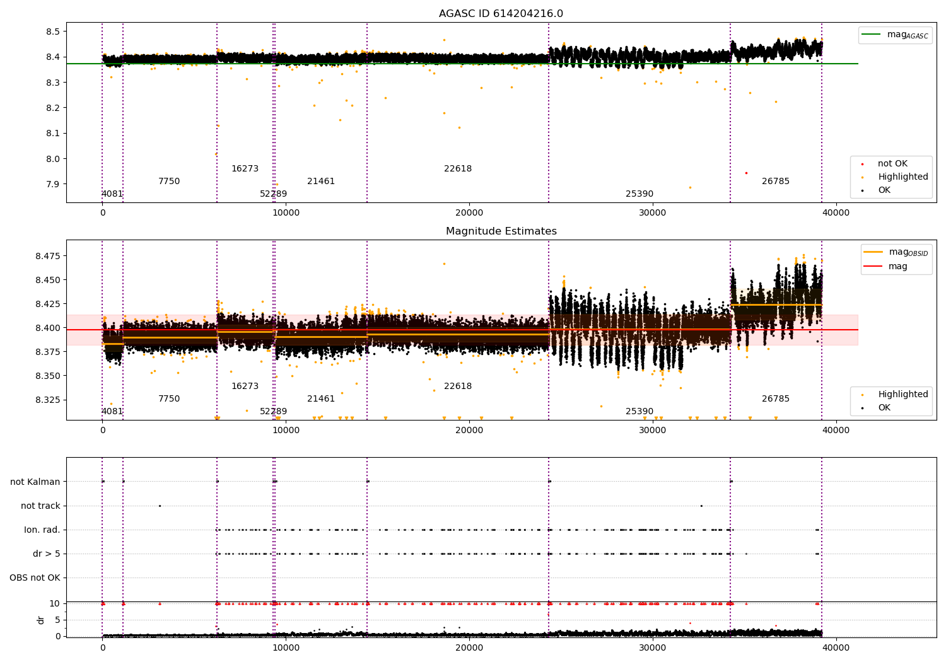The image size is (946, 662).
Task: Click the 8.0 y-axis tick label
Action: coord(53,159)
